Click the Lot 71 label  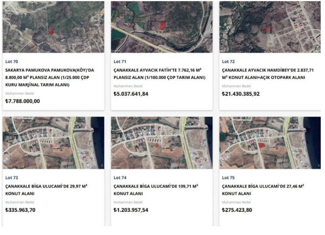120,61
